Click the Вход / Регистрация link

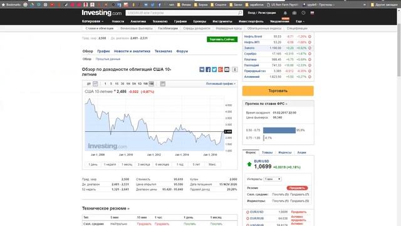(x=262, y=13)
